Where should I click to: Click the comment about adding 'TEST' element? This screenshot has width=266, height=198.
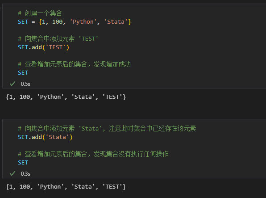point(58,39)
